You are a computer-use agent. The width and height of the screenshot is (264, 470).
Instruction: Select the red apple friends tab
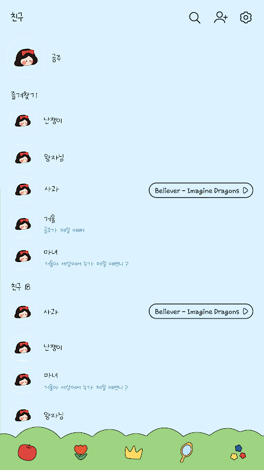[x=27, y=452]
